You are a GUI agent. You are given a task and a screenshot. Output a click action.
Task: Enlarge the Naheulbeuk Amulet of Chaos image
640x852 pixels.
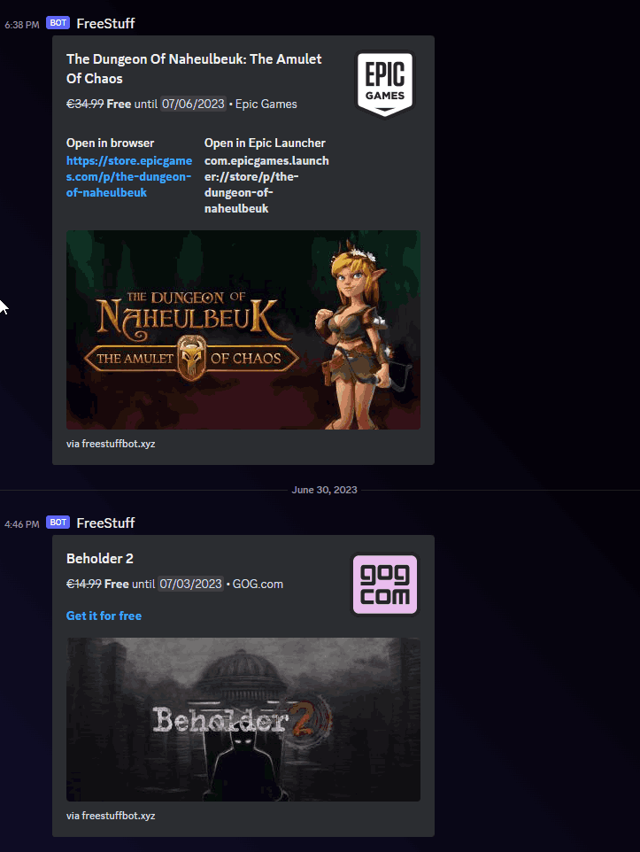pos(243,329)
